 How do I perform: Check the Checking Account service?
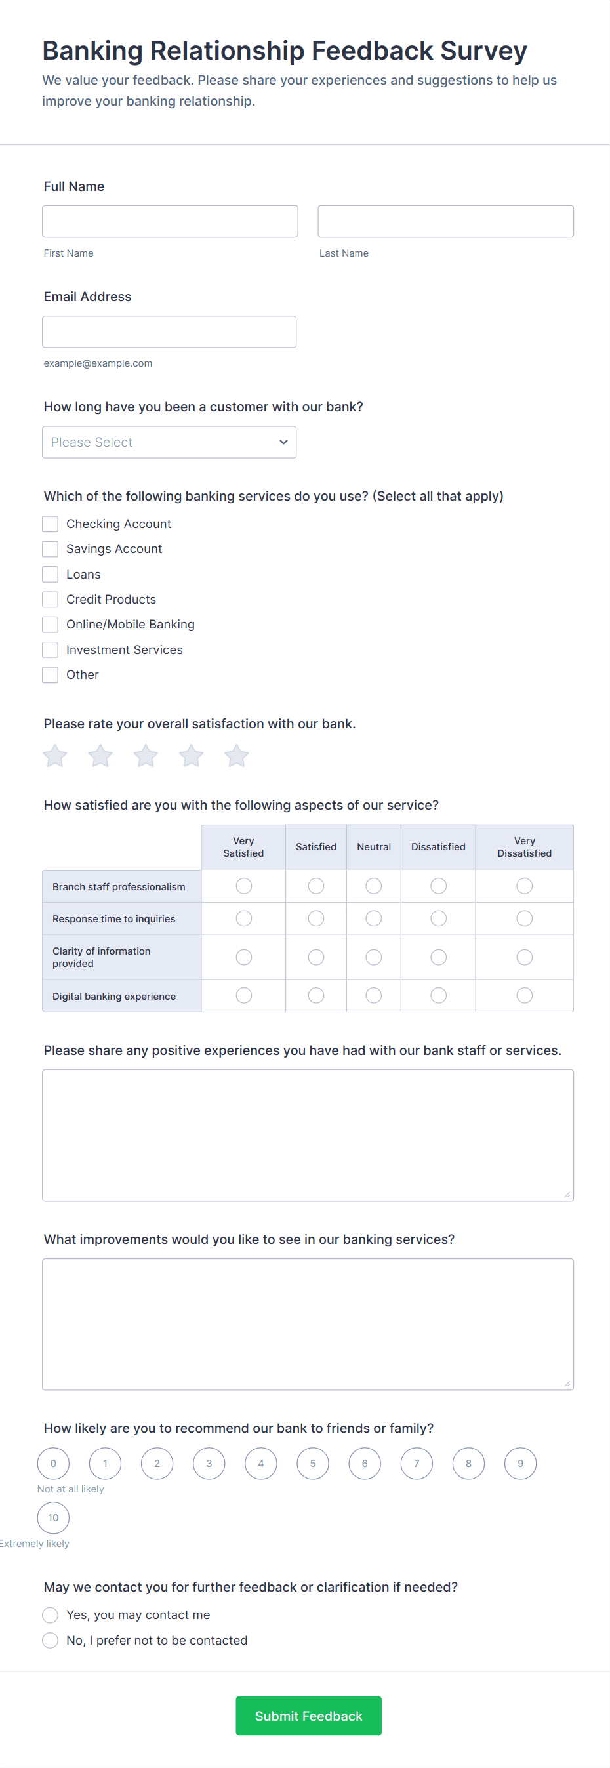tap(49, 524)
